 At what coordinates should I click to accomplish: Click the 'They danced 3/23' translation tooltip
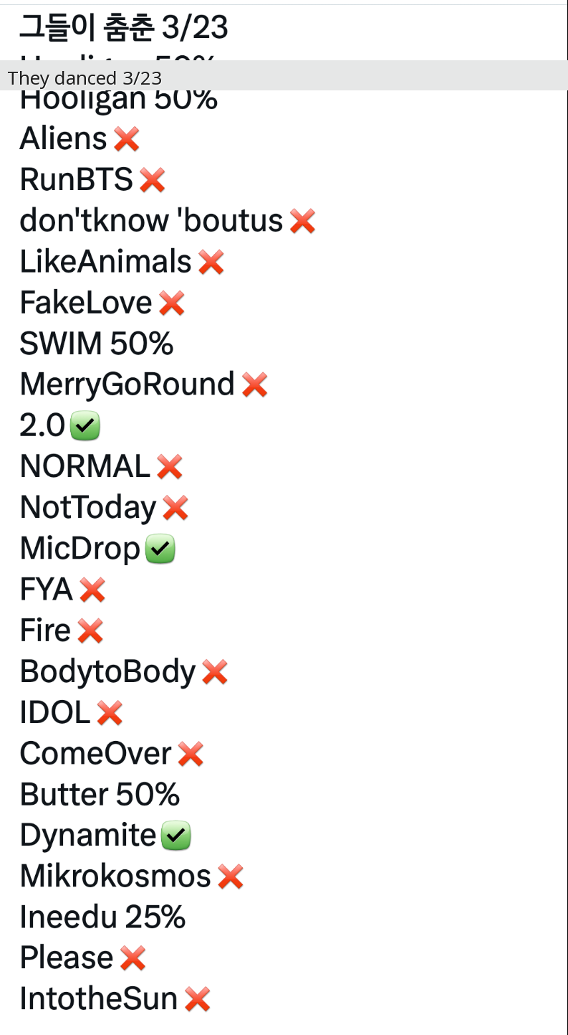85,77
